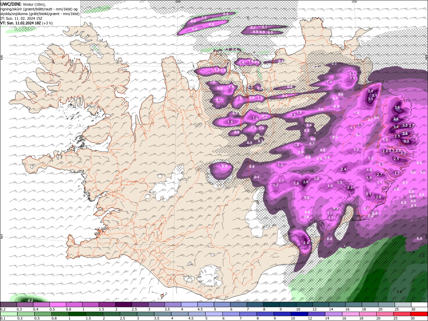Click the 3.5 snowfall value near the east coast
This screenshot has height=321, width=428.
405,125
